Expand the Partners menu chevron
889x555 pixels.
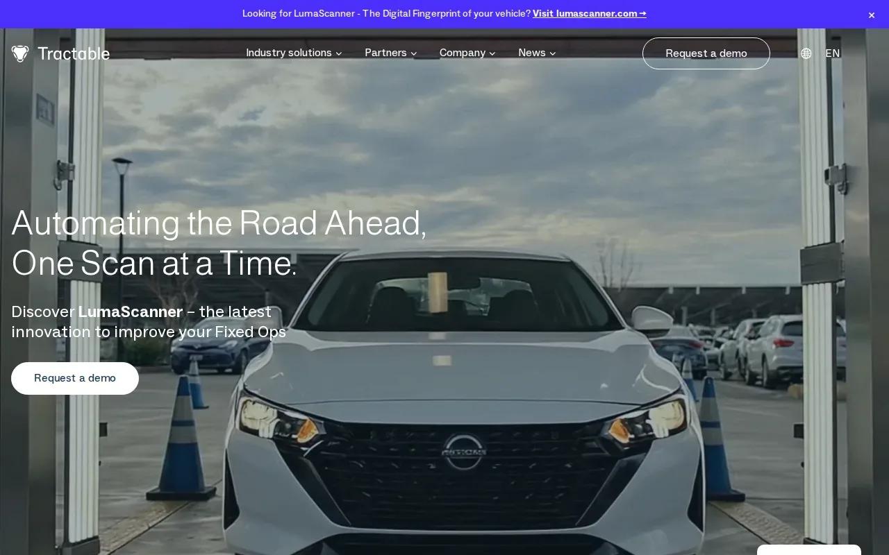[414, 53]
